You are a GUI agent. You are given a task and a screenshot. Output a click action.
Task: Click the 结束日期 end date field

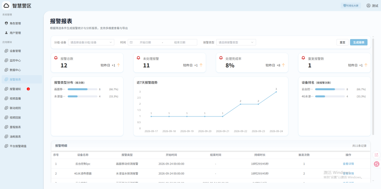180,42
